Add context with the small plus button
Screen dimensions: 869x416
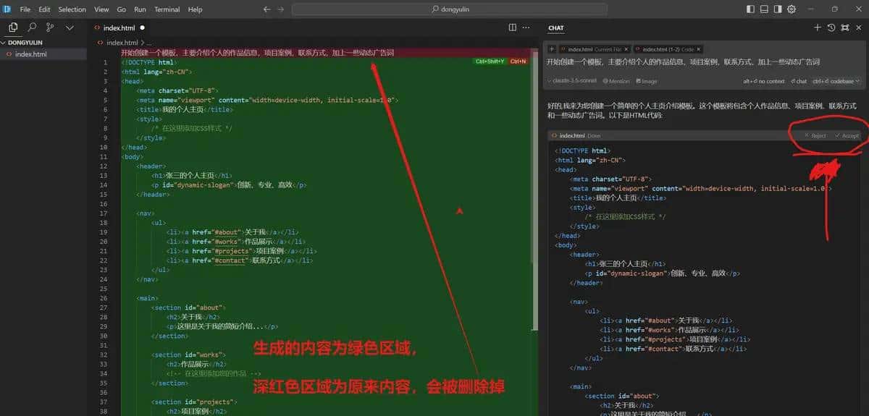552,49
